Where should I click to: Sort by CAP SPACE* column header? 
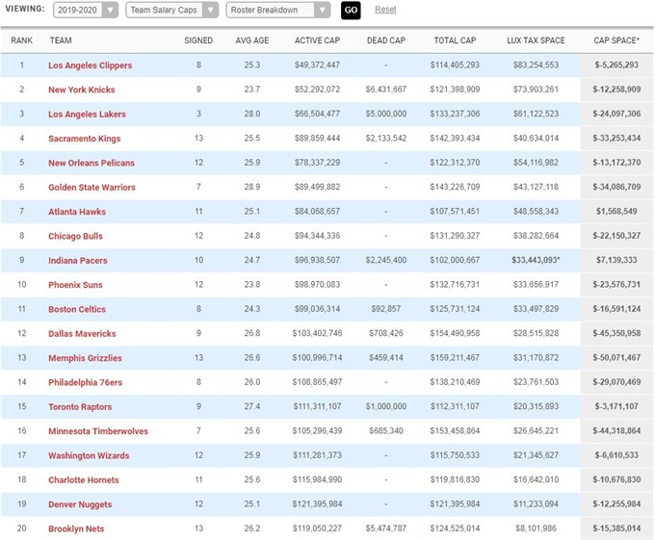pyautogui.click(x=616, y=40)
